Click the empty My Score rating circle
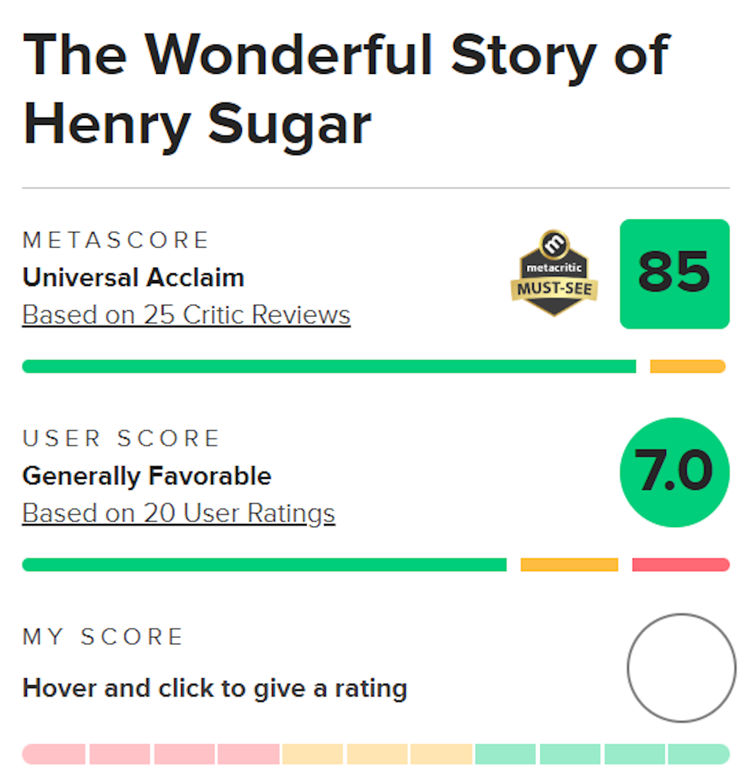Screen dimensions: 752x781 (x=681, y=668)
